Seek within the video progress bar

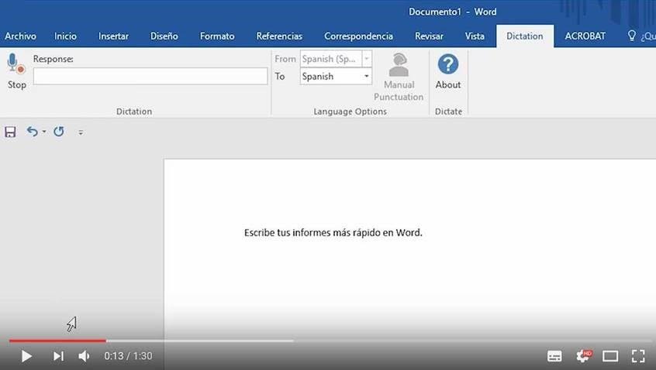point(330,341)
